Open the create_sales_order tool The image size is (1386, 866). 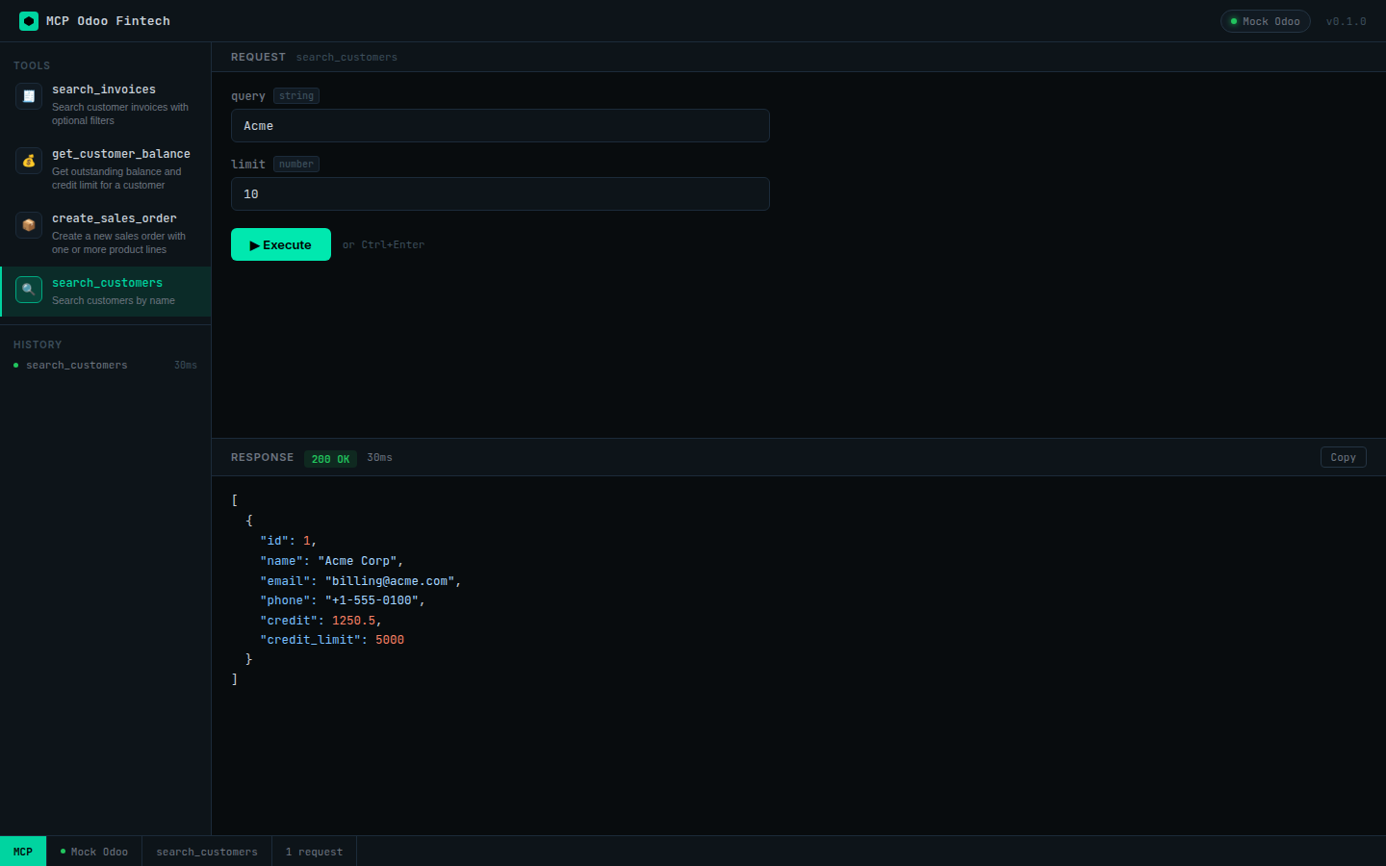pyautogui.click(x=106, y=234)
